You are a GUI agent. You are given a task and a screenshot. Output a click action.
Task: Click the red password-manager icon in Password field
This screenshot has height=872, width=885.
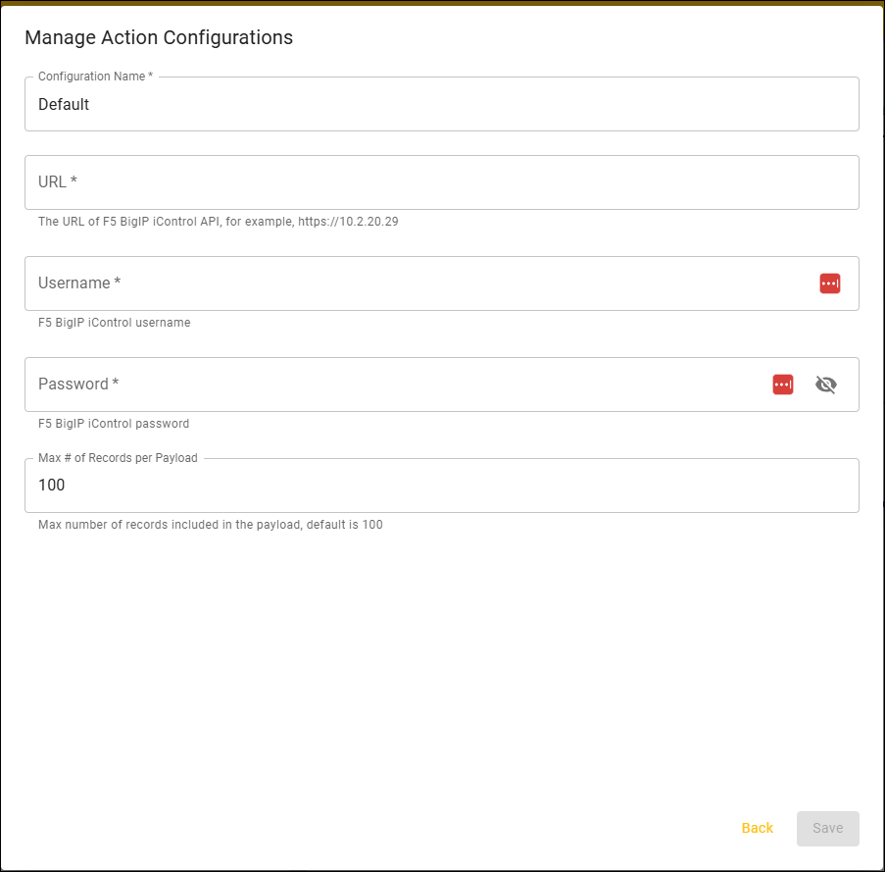pos(783,385)
